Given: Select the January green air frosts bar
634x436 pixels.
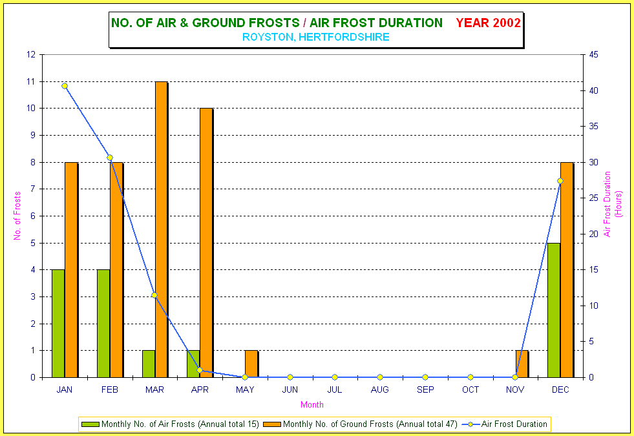Looking at the screenshot, I should tap(58, 323).
